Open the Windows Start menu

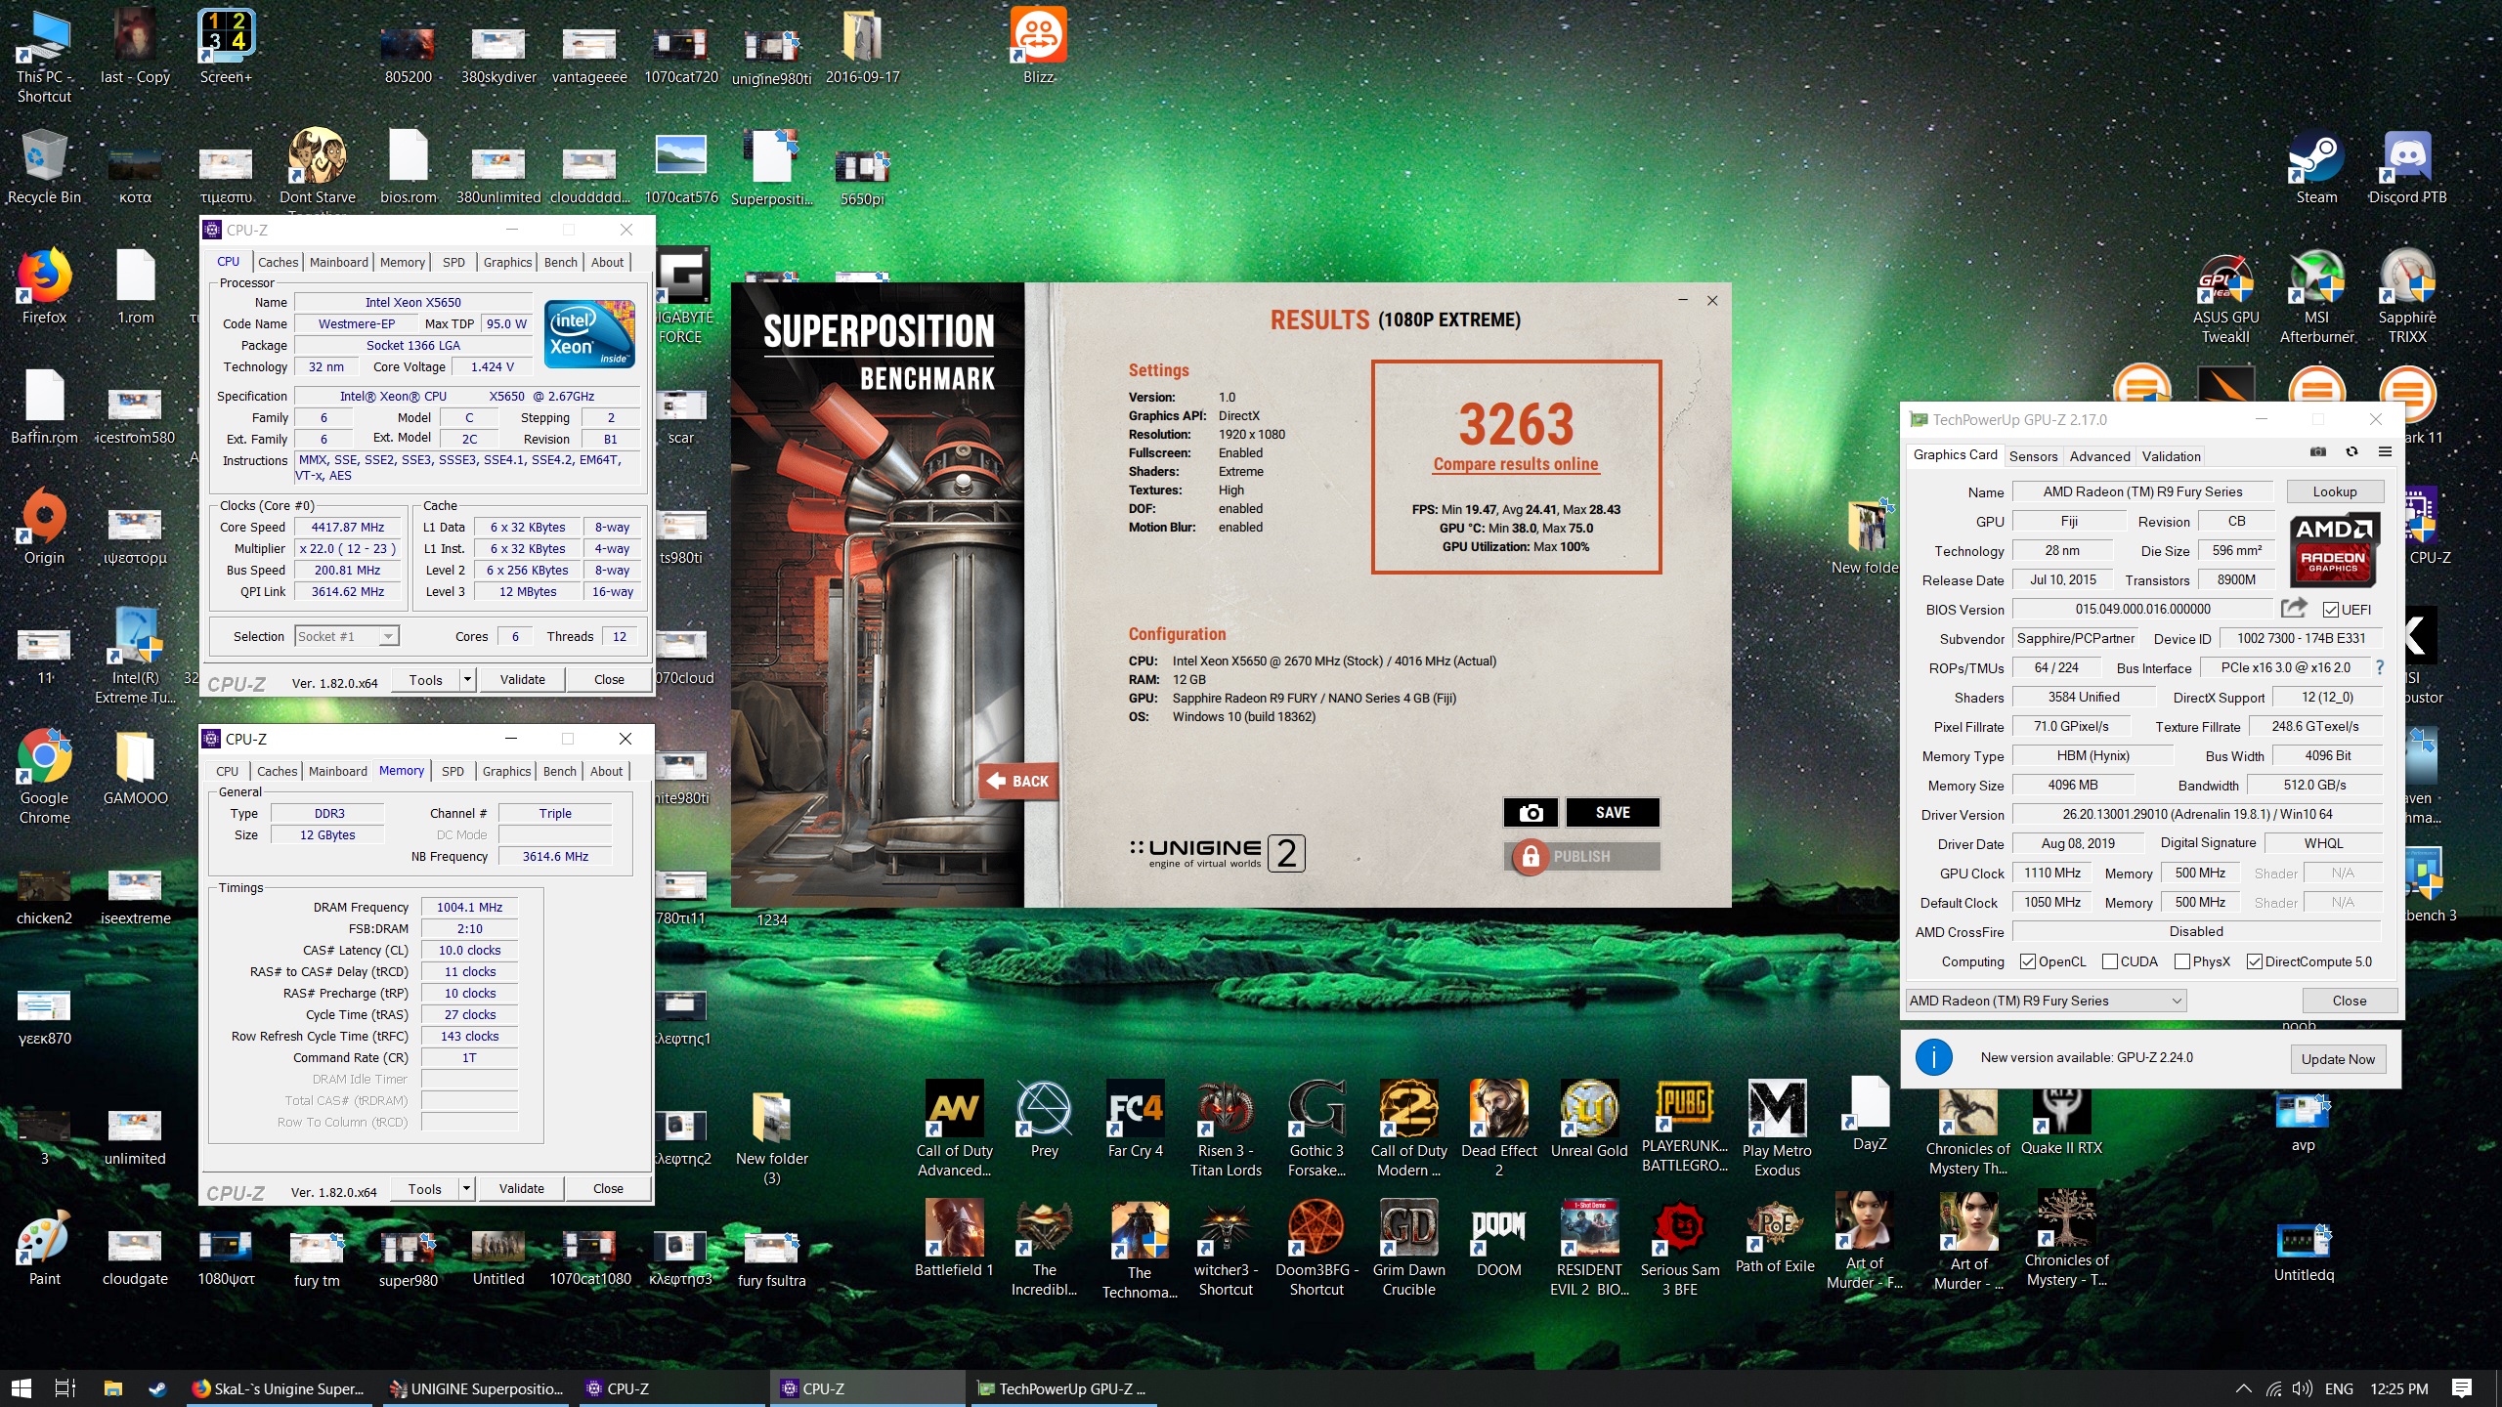22,1388
